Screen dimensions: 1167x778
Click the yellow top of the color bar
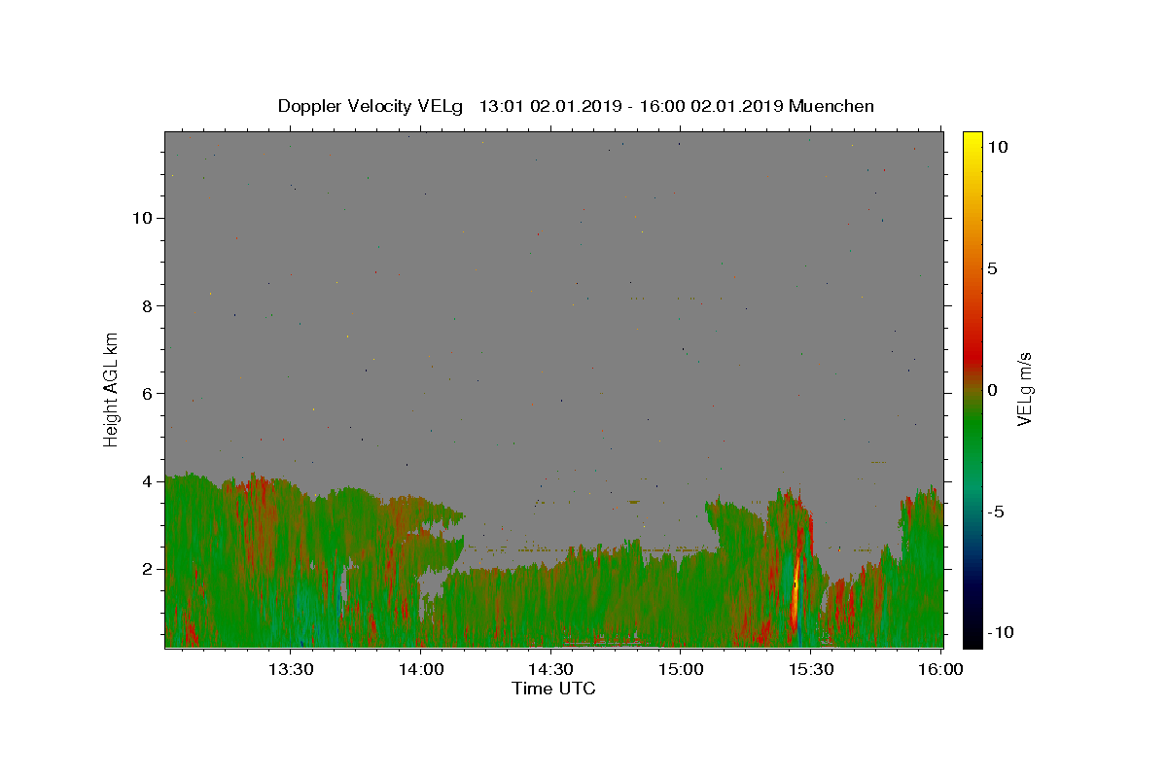tap(972, 139)
